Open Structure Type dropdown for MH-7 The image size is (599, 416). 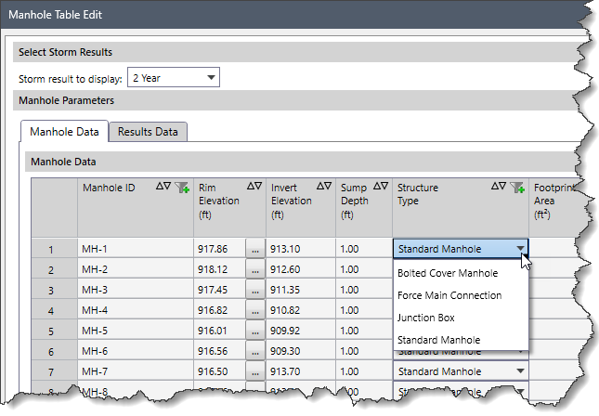(x=518, y=371)
